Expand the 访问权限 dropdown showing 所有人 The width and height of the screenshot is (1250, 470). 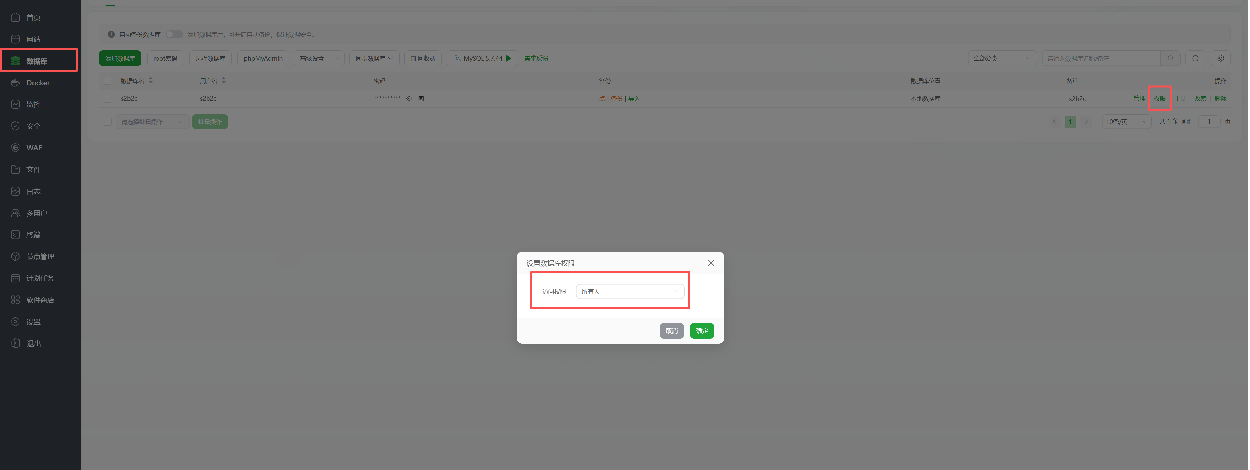tap(630, 292)
